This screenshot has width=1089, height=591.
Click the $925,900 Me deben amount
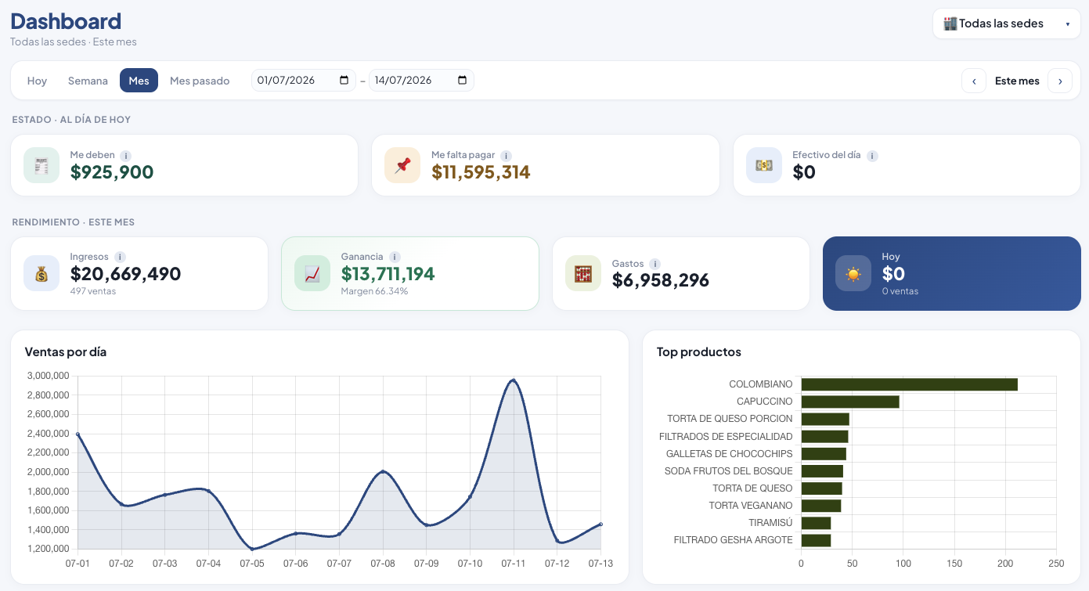(112, 172)
